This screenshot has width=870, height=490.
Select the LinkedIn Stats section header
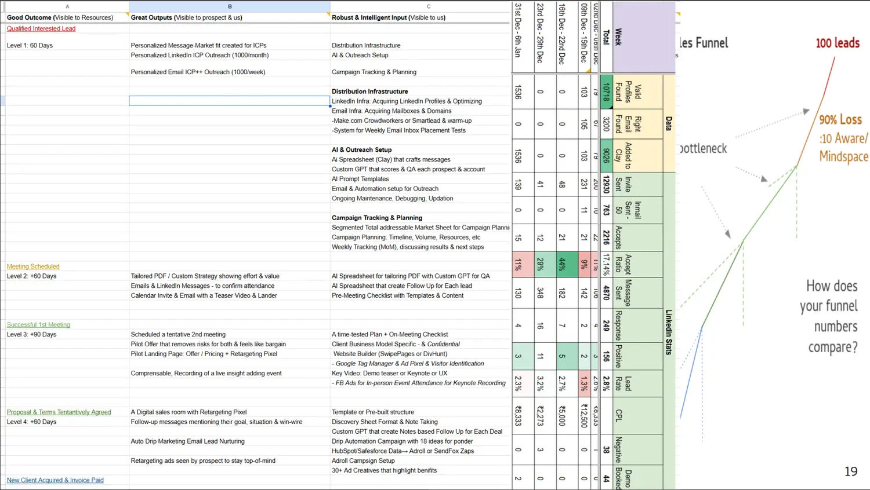pos(669,331)
